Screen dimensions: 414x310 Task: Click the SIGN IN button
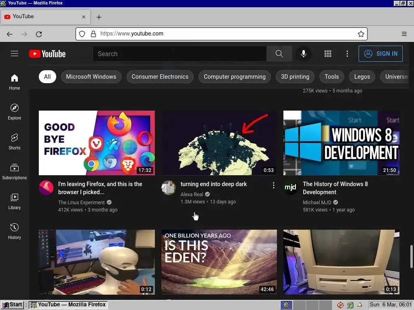380,54
